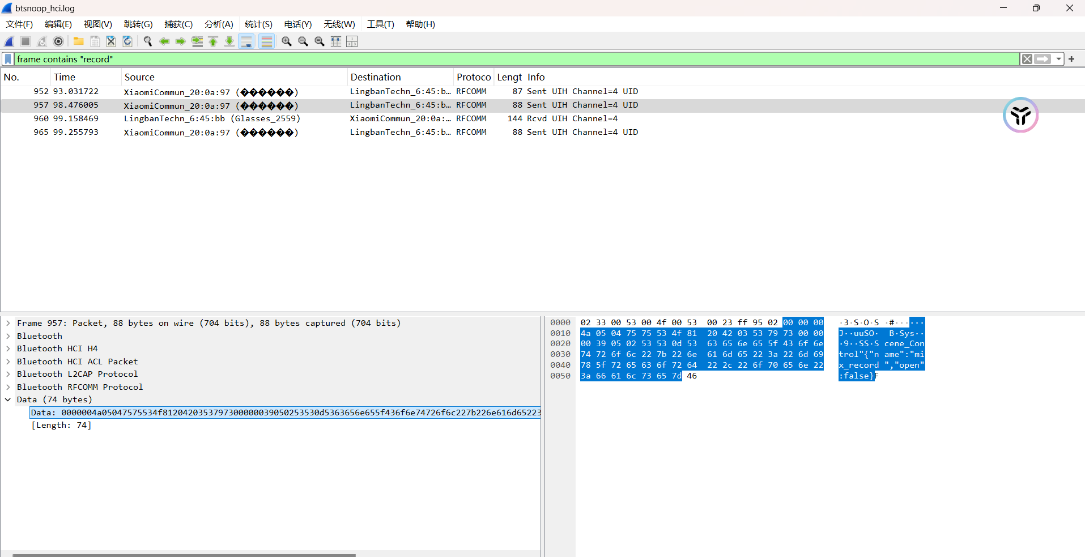The height and width of the screenshot is (557, 1085).
Task: Sort packets by the Protocol column header
Action: 474,77
